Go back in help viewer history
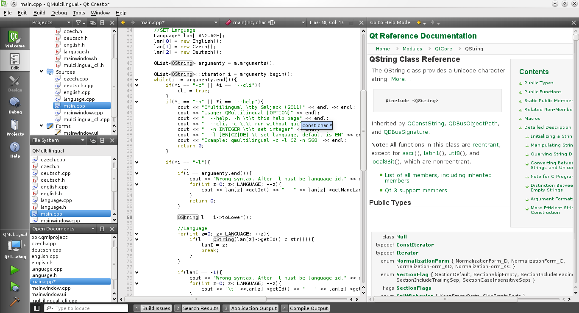This screenshot has height=313, width=579. point(419,22)
